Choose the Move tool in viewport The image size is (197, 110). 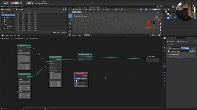click(70, 24)
